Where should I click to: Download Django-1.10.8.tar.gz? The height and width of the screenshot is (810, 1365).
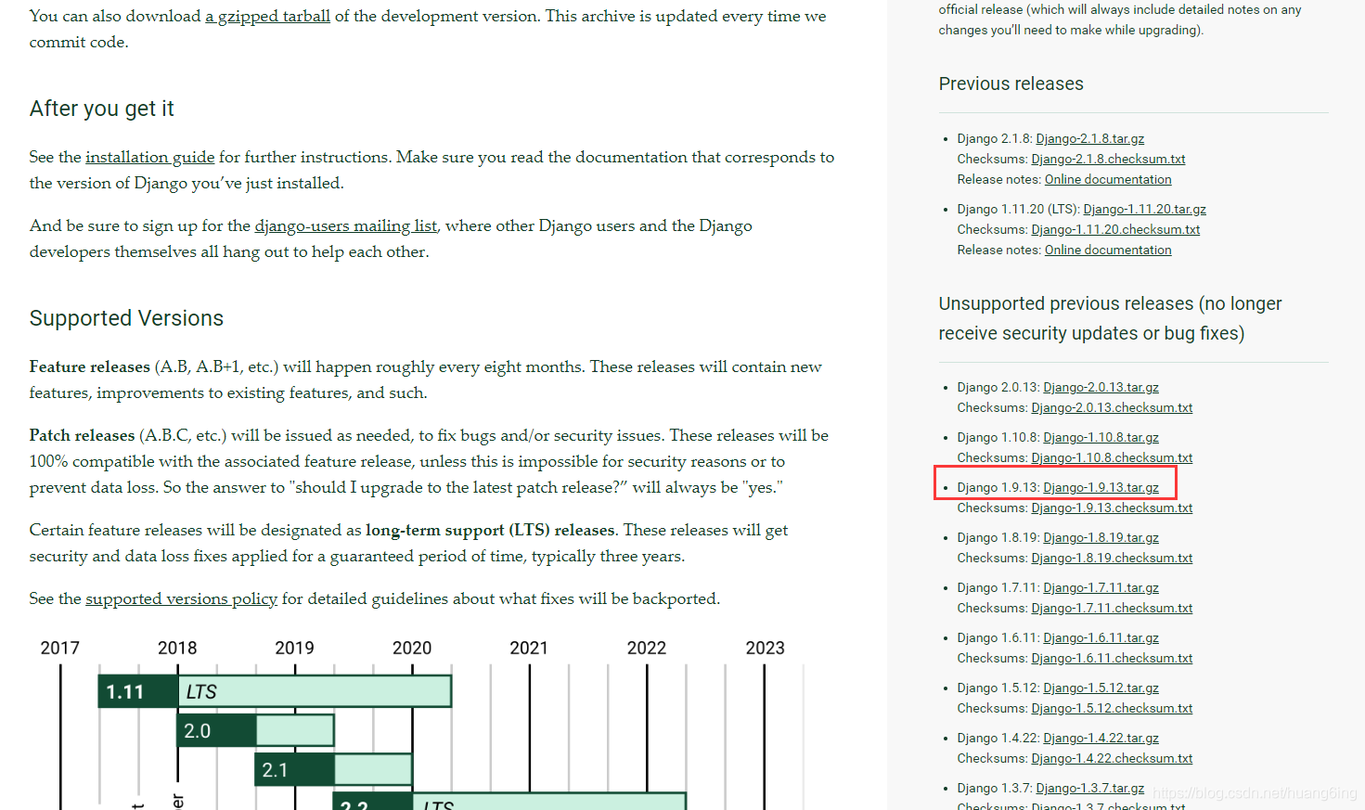[x=1101, y=438]
